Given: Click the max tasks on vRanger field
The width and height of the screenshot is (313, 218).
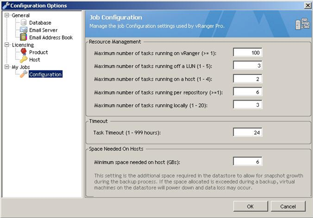Looking at the screenshot, I should click(248, 53).
